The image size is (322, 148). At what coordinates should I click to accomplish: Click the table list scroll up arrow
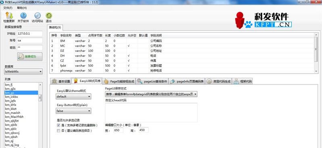click(x=40, y=84)
